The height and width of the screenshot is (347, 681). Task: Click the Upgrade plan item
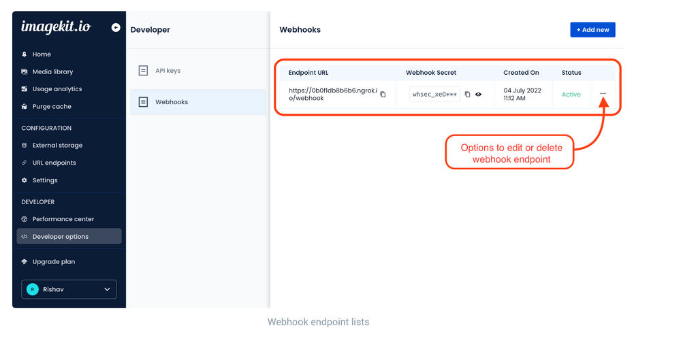[x=53, y=262]
